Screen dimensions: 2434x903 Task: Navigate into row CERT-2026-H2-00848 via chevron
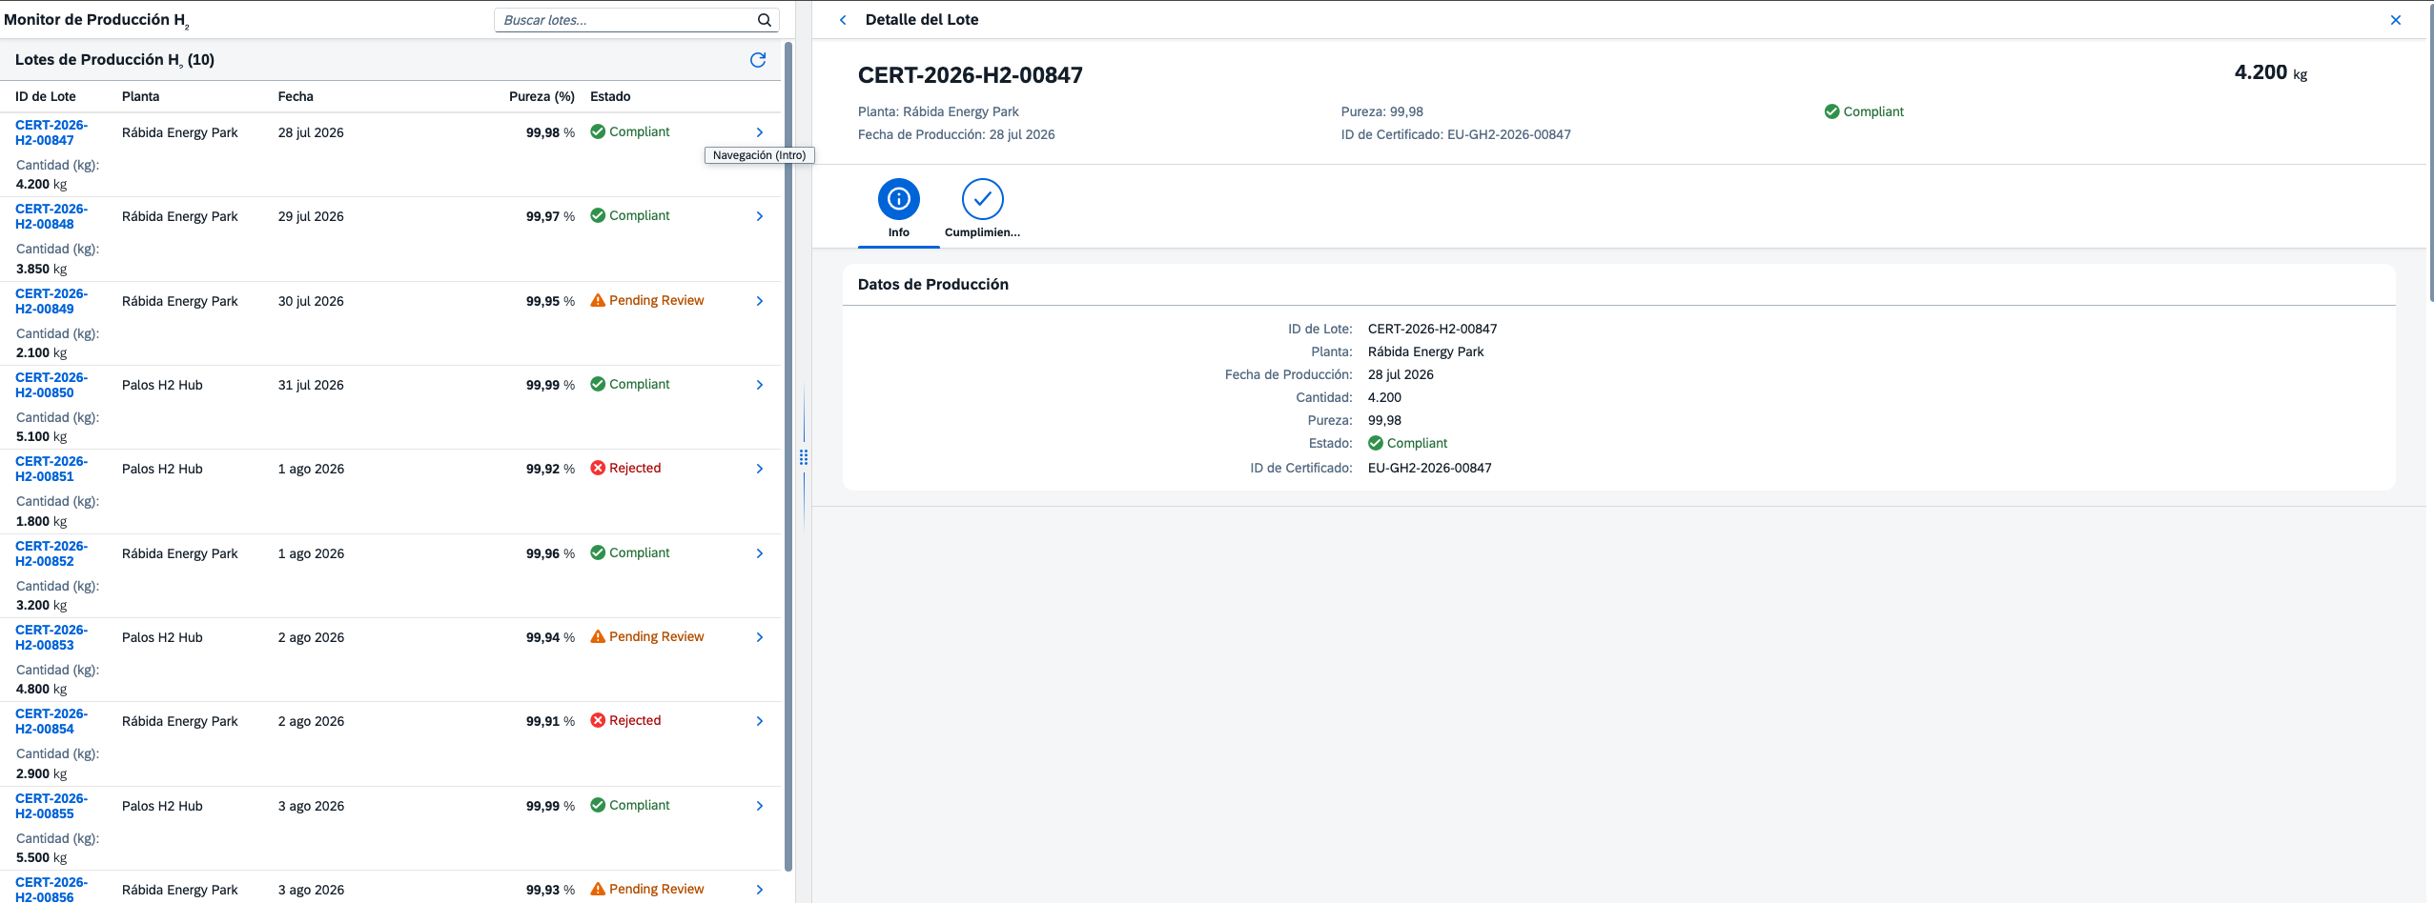coord(760,216)
